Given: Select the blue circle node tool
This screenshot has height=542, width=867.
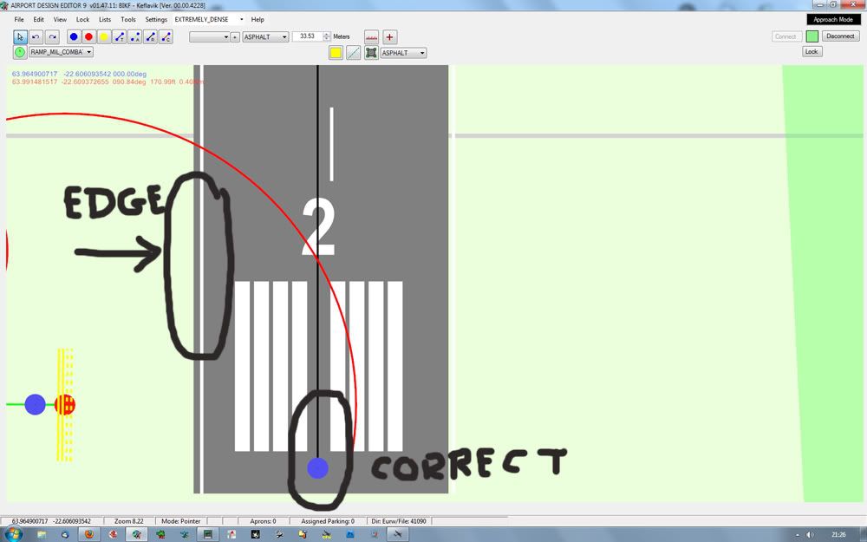Looking at the screenshot, I should tap(74, 36).
